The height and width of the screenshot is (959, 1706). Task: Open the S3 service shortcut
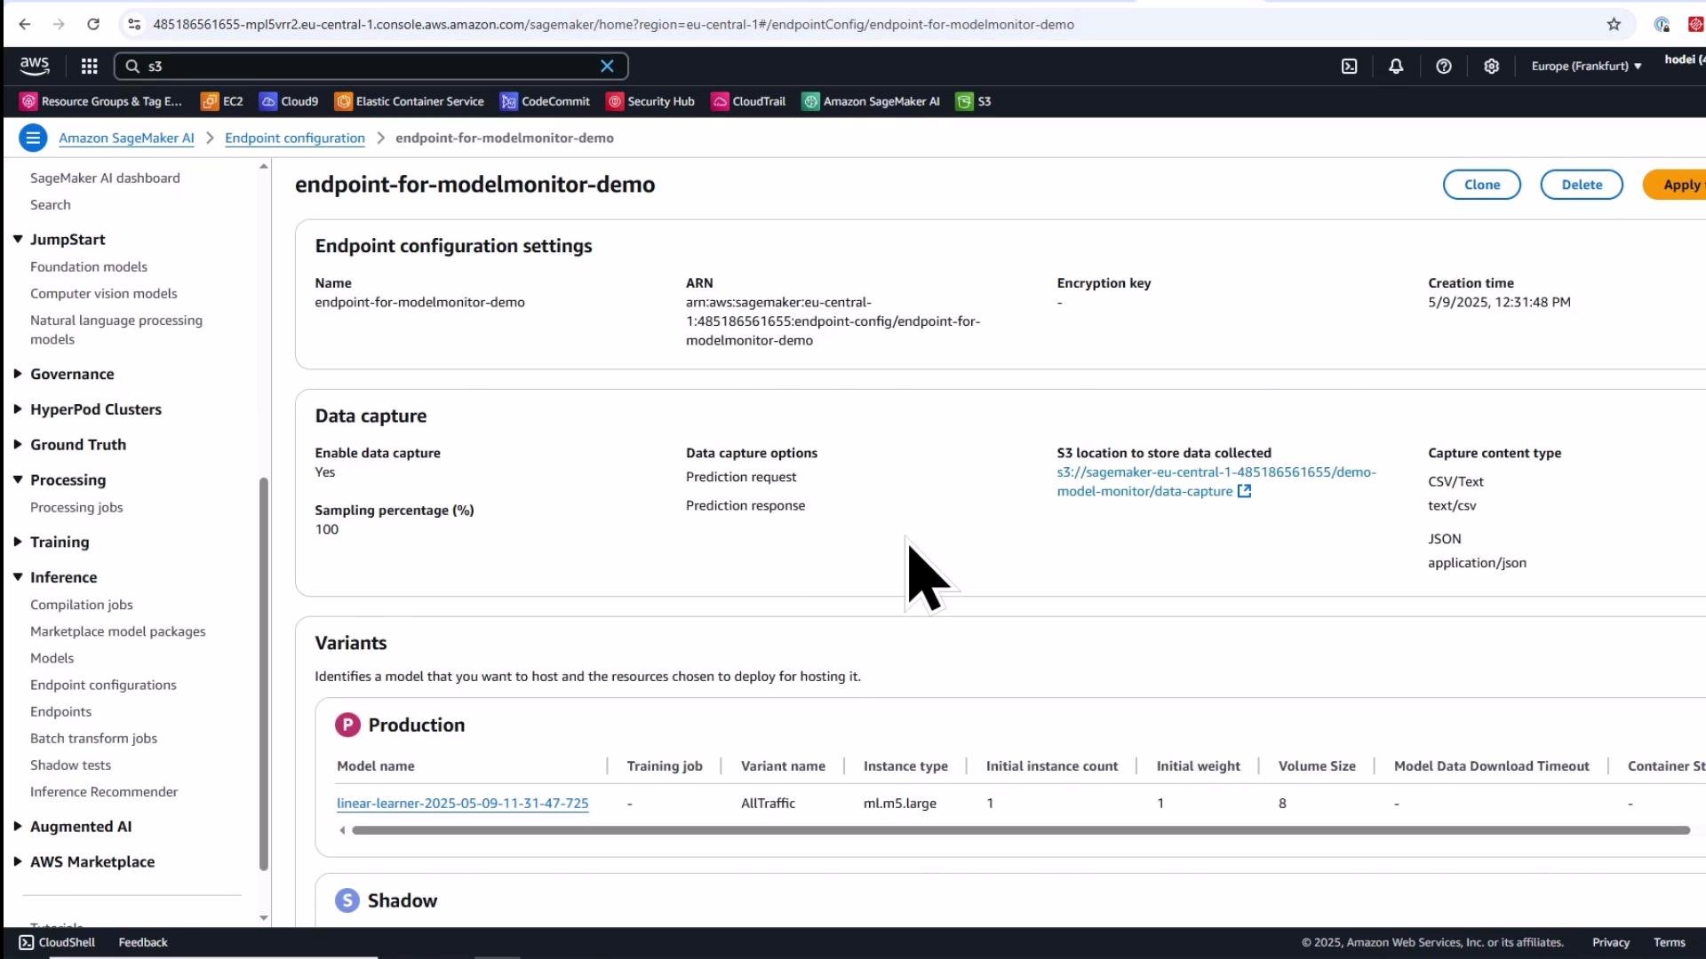(x=974, y=101)
